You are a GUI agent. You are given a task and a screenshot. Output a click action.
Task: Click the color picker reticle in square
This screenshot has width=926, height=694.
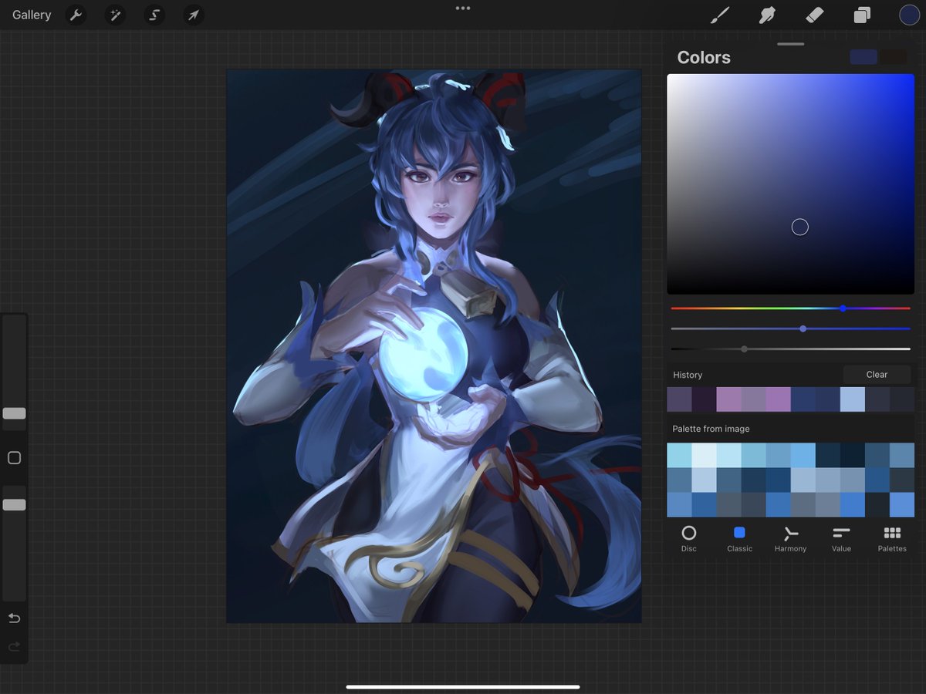[x=800, y=227]
